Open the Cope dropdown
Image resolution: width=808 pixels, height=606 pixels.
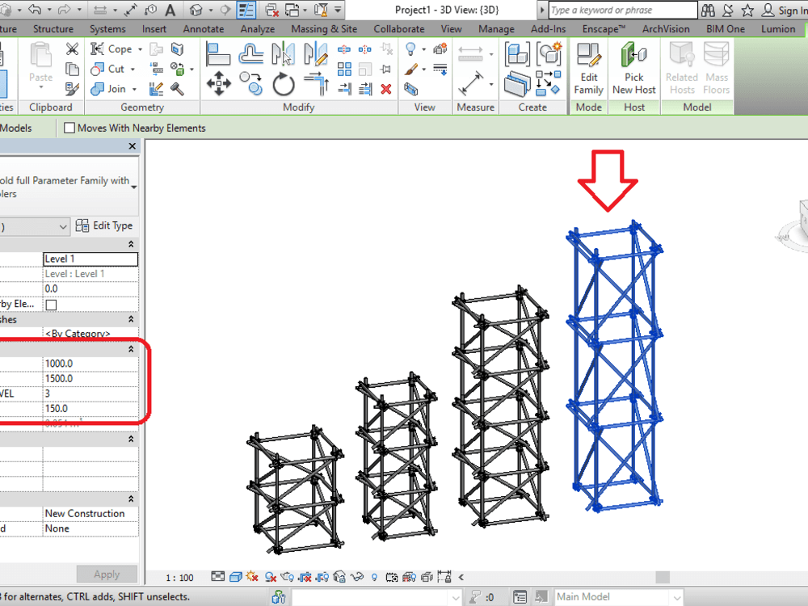point(140,49)
